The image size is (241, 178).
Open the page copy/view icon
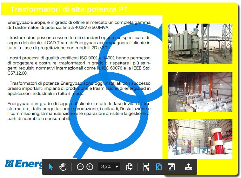click(129, 167)
